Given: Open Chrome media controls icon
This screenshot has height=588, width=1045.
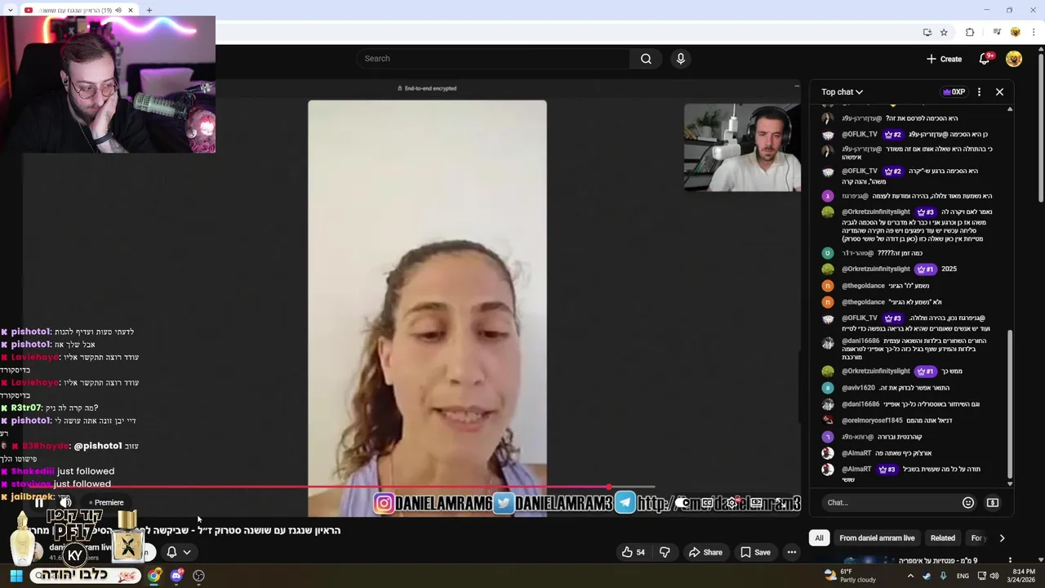Looking at the screenshot, I should (997, 32).
